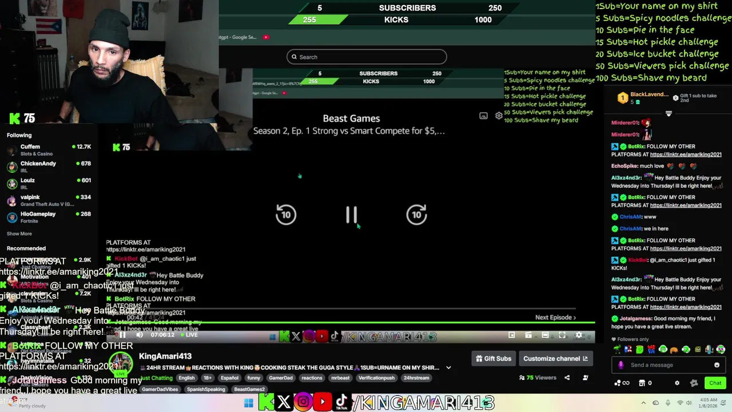The height and width of the screenshot is (412, 732).
Task: Open KingAmari413 channel avatar
Action: point(121,363)
